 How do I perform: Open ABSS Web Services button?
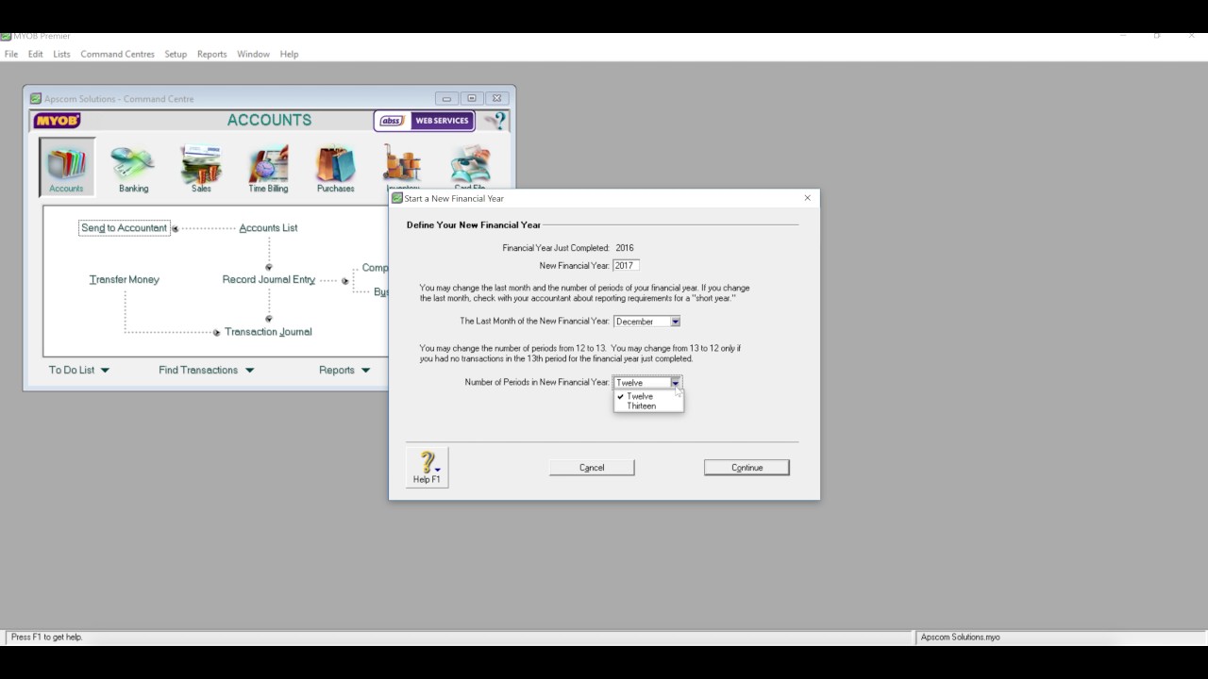(x=424, y=121)
